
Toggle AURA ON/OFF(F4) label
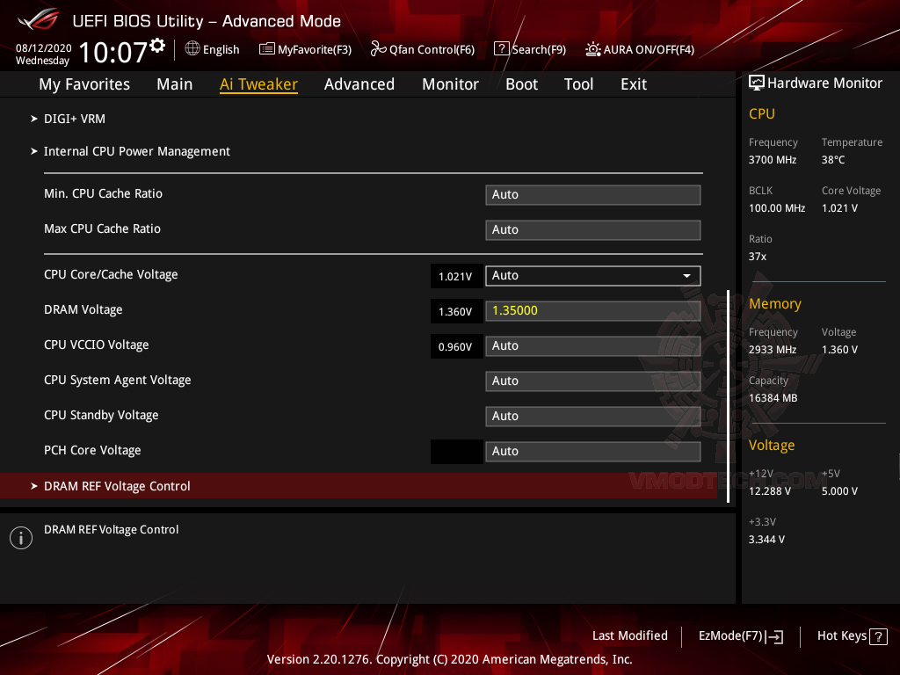(x=649, y=50)
